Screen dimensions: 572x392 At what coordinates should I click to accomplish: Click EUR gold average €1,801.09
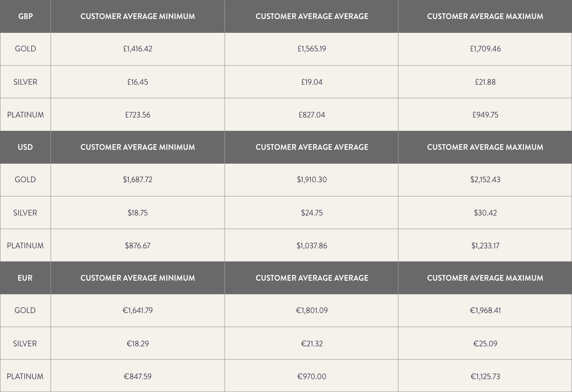(312, 310)
